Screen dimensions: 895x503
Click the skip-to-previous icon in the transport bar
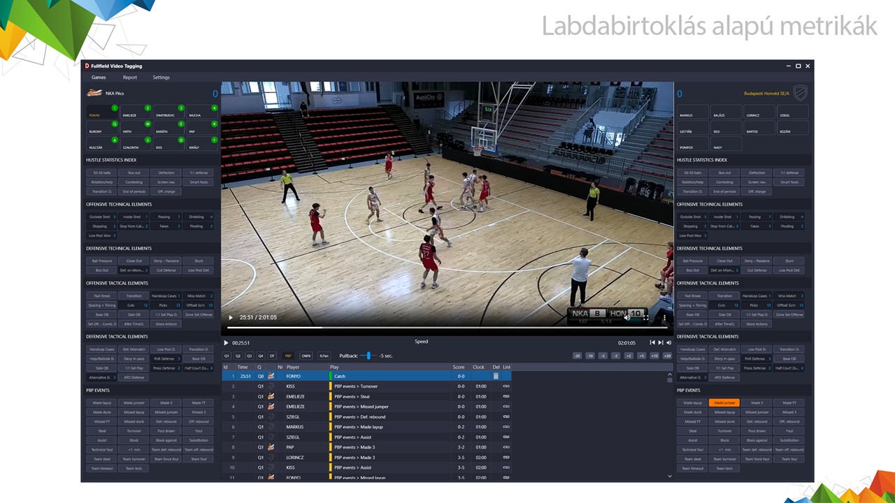[652, 343]
